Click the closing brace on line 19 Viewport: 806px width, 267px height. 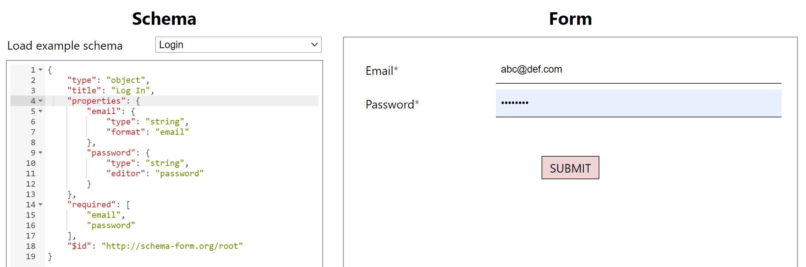[x=50, y=256]
